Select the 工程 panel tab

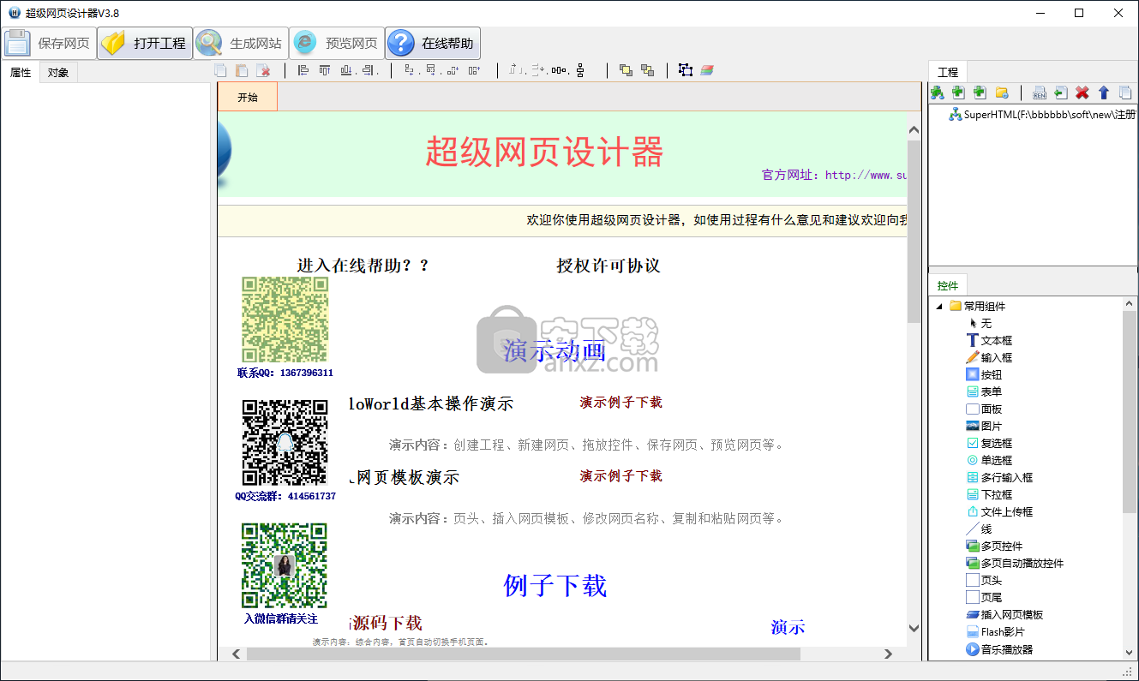click(948, 72)
